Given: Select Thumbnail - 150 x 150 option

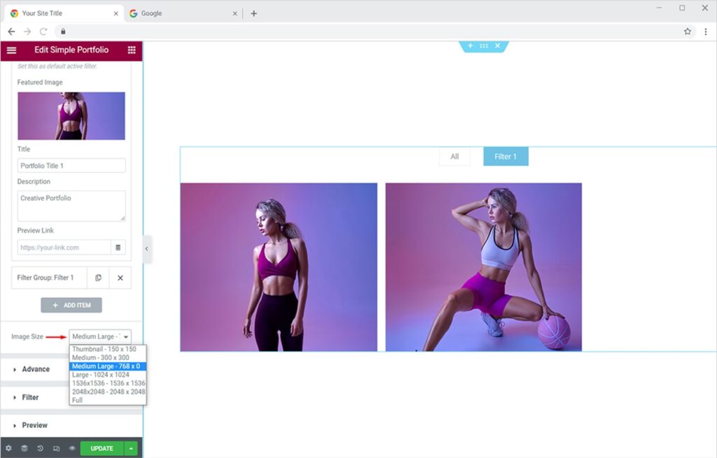Looking at the screenshot, I should (x=104, y=349).
